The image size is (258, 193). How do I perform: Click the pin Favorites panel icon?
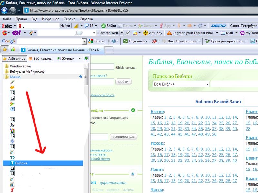86,58
